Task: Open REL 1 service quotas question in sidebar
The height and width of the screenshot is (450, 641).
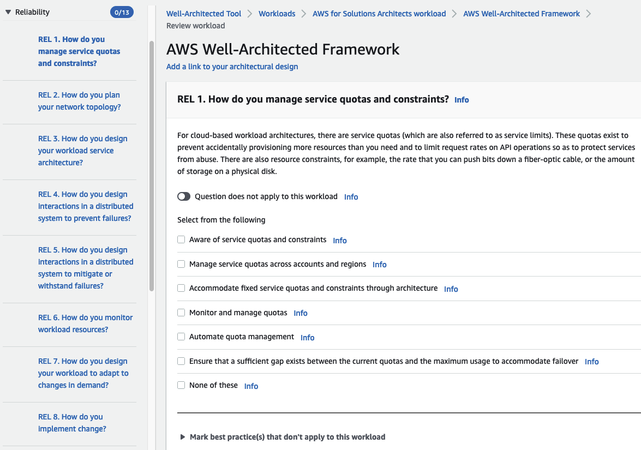Action: point(79,51)
